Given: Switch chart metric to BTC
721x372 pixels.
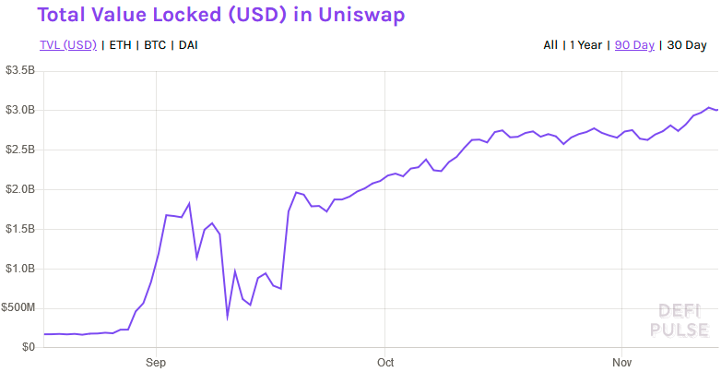Looking at the screenshot, I should pos(155,44).
